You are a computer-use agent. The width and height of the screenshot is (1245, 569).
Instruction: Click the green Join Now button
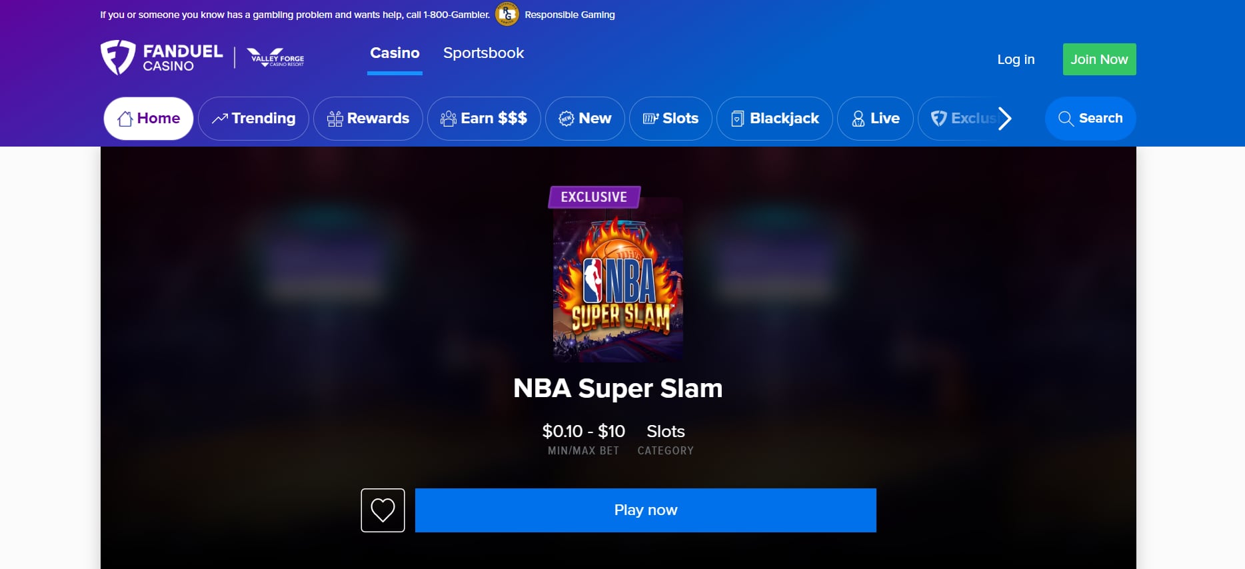[1100, 59]
